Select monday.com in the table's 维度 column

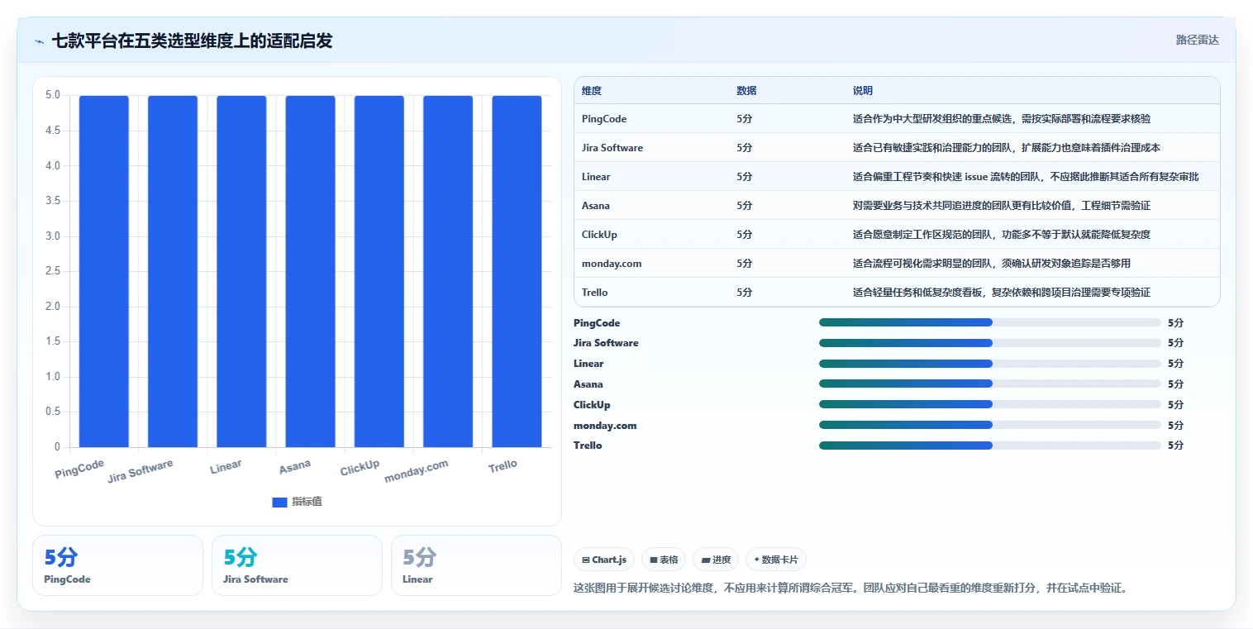pyautogui.click(x=612, y=264)
